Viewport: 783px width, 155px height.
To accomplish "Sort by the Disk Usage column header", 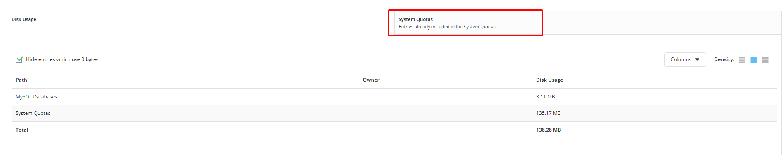I will [549, 80].
